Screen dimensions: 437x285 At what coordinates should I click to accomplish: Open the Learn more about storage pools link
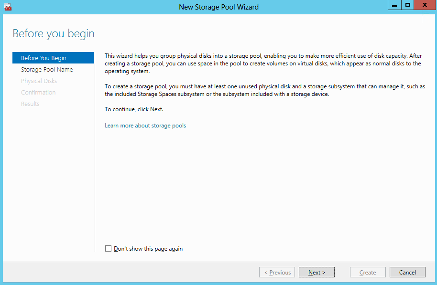[145, 126]
